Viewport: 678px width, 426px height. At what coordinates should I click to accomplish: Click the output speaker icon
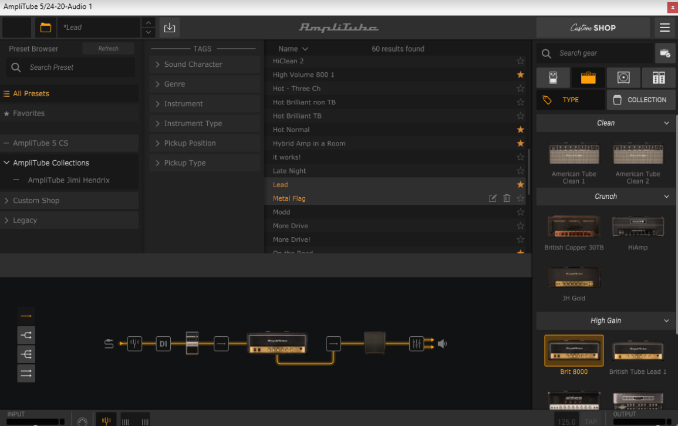pos(443,344)
